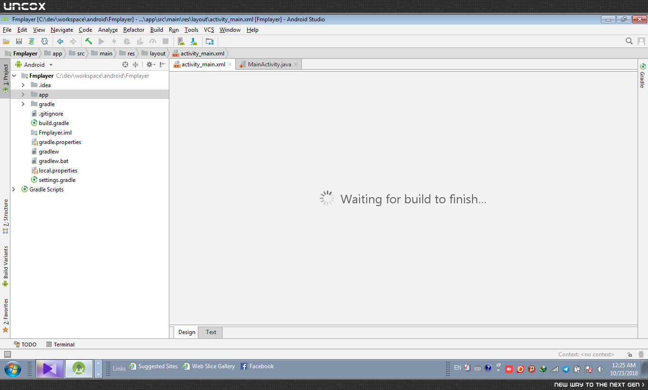Apply changes using the lightning bolt icon
The image size is (648, 390).
click(x=114, y=42)
